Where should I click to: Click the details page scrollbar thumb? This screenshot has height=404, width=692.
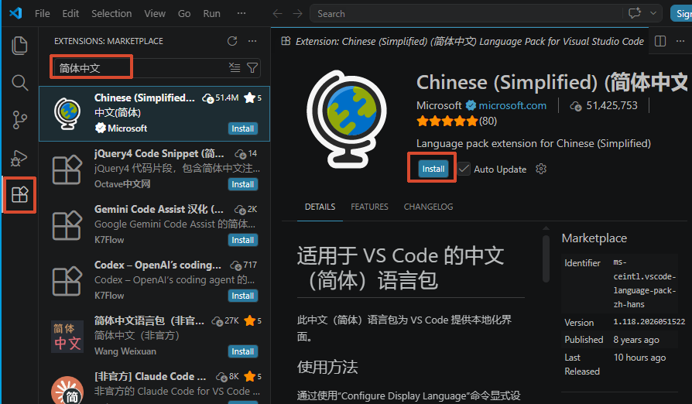(x=546, y=259)
